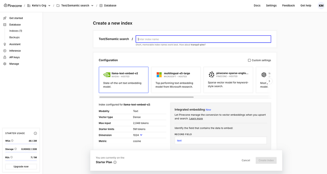Image resolution: width=327 pixels, height=174 pixels.
Task: Open Database section in sidebar
Action: tap(15, 25)
